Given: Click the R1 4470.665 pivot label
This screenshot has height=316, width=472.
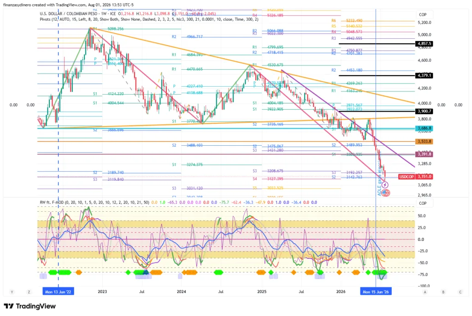Looking at the screenshot, I should [x=187, y=69].
